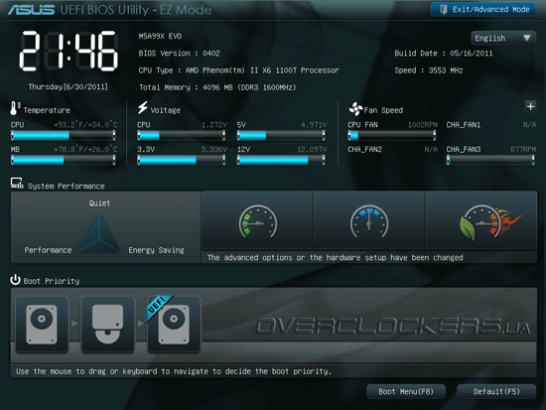546x410 pixels.
Task: Load defaults with Default(F5) button
Action: point(496,391)
